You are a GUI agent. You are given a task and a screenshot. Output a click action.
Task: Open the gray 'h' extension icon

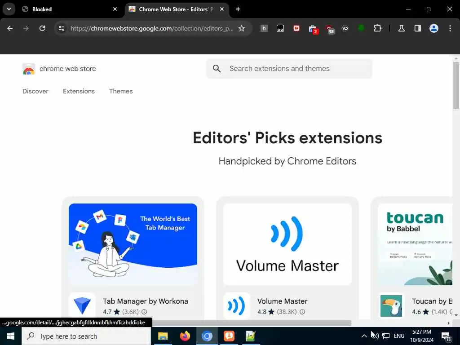tap(264, 28)
